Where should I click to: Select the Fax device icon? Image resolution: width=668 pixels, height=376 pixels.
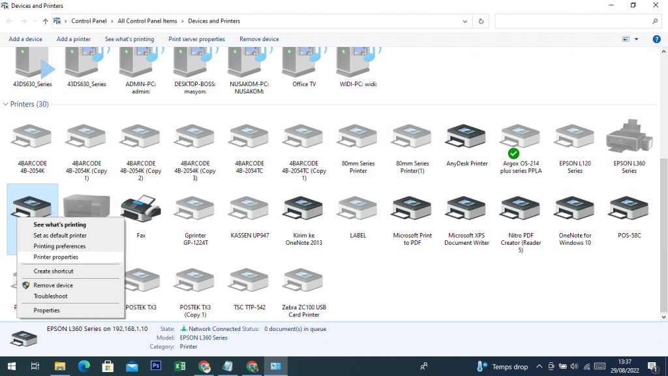pyautogui.click(x=141, y=209)
